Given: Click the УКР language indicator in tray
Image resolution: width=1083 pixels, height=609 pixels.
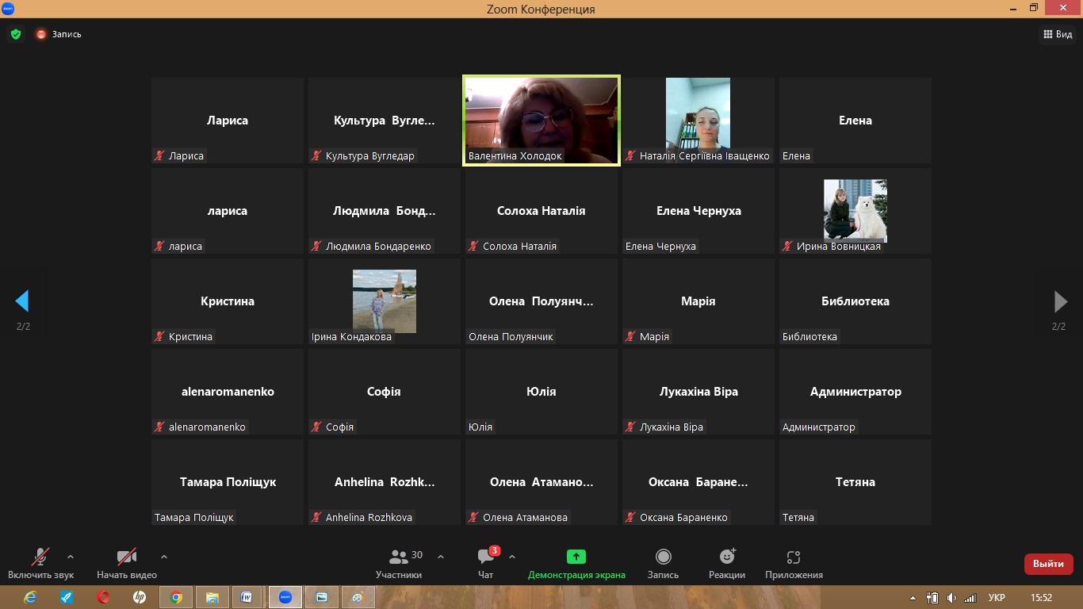Looking at the screenshot, I should pos(997,597).
